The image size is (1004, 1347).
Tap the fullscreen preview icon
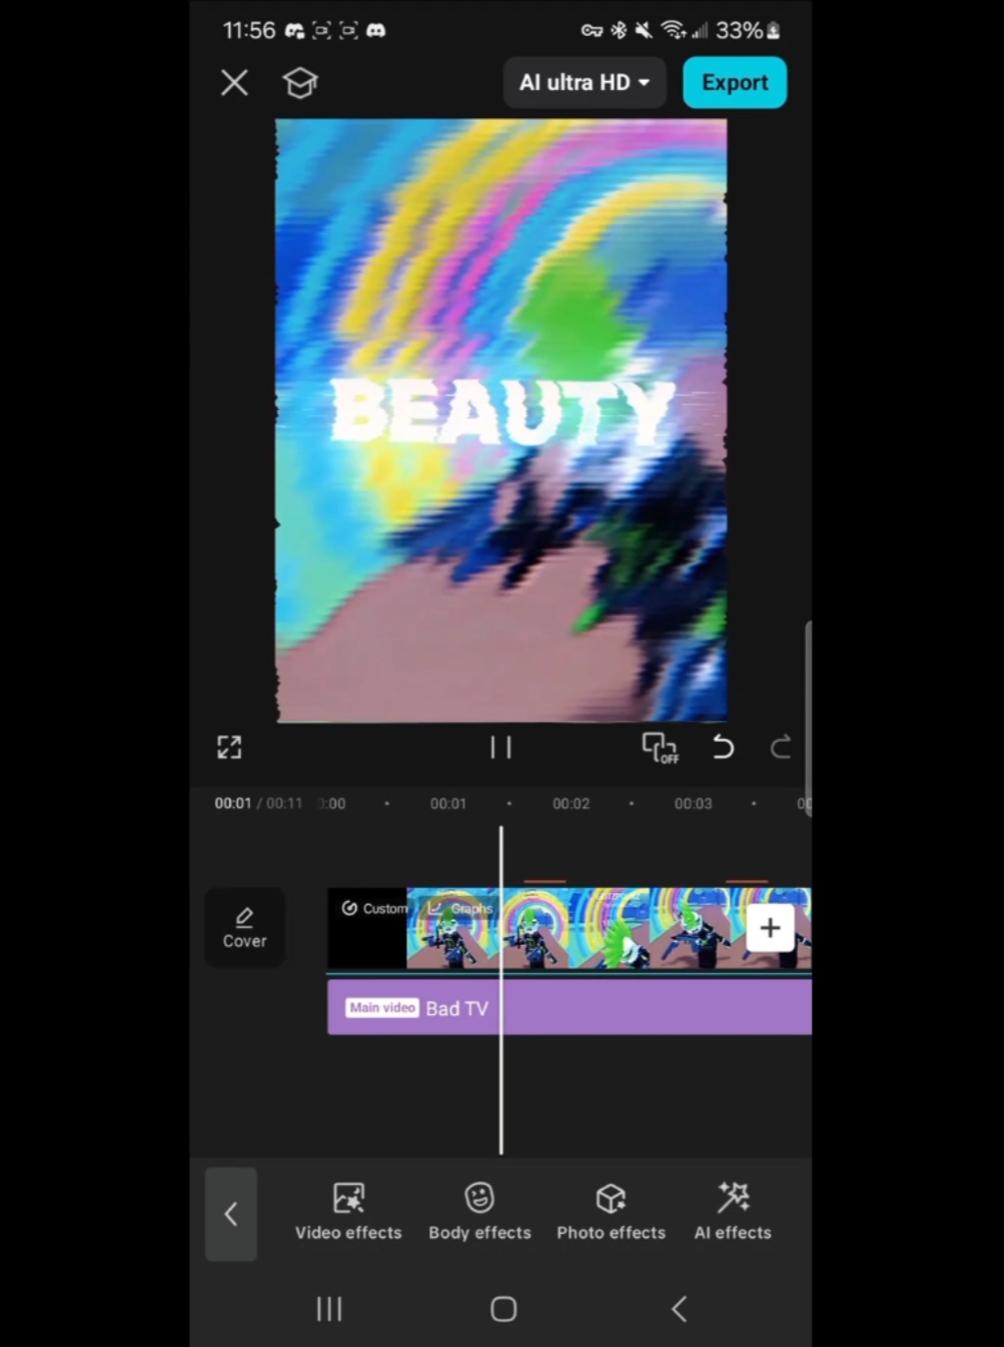229,748
